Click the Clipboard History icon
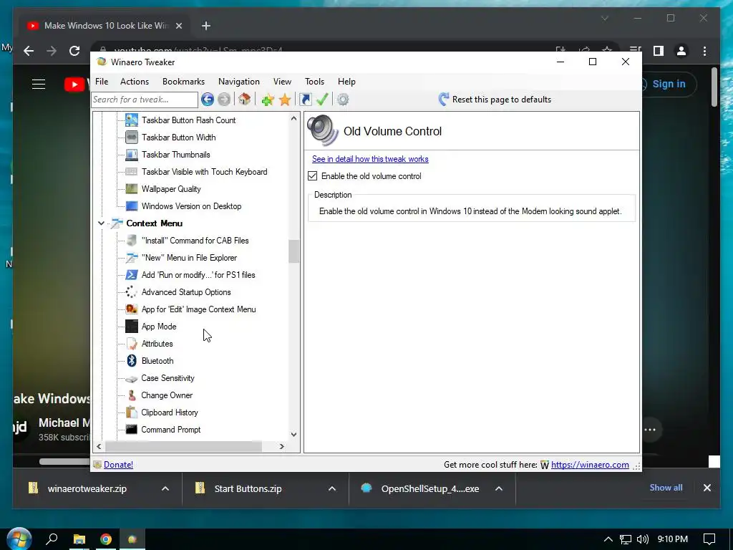This screenshot has width=733, height=550. coord(132,412)
